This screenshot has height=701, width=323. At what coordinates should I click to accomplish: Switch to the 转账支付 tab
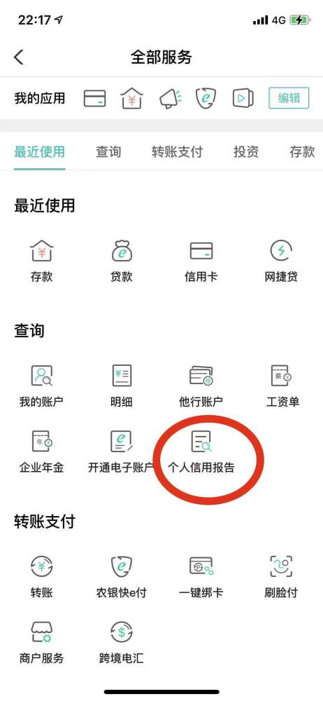tap(177, 152)
